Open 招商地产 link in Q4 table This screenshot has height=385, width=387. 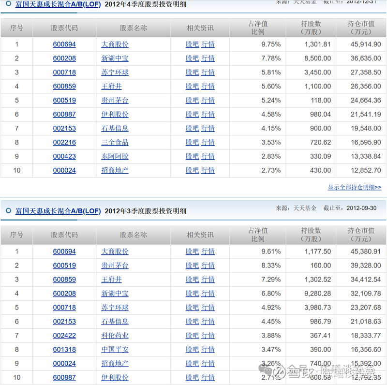pos(115,170)
